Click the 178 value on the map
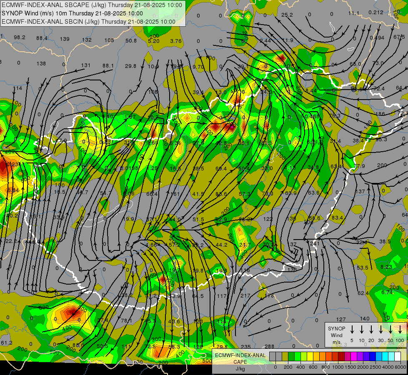 (x=269, y=296)
